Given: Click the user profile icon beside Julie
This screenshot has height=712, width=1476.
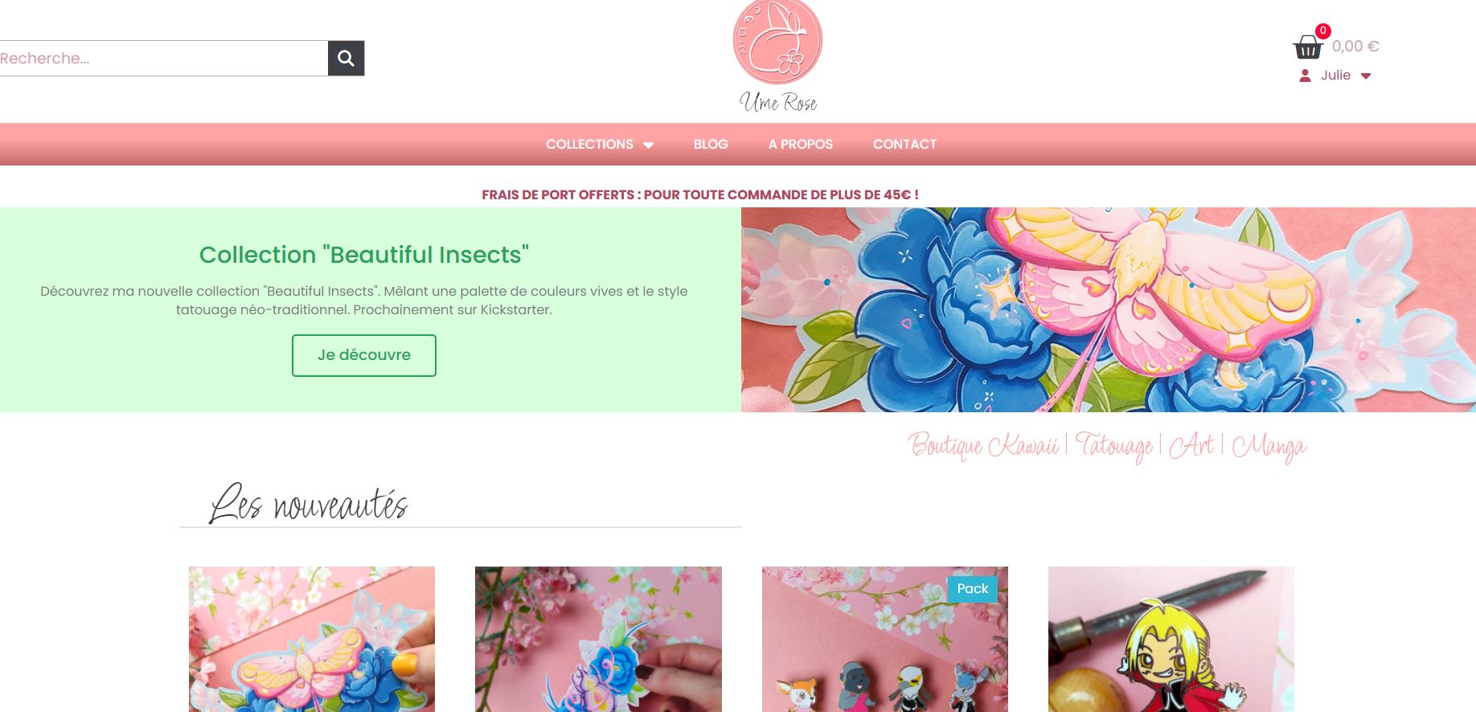Looking at the screenshot, I should coord(1305,76).
